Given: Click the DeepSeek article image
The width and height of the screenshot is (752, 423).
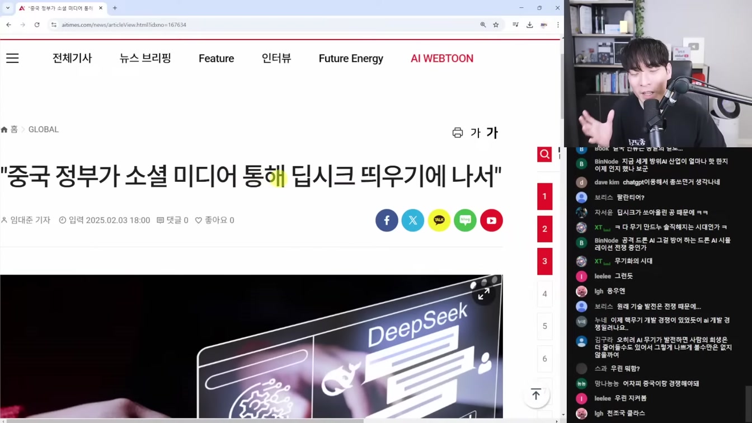Looking at the screenshot, I should coord(251,346).
